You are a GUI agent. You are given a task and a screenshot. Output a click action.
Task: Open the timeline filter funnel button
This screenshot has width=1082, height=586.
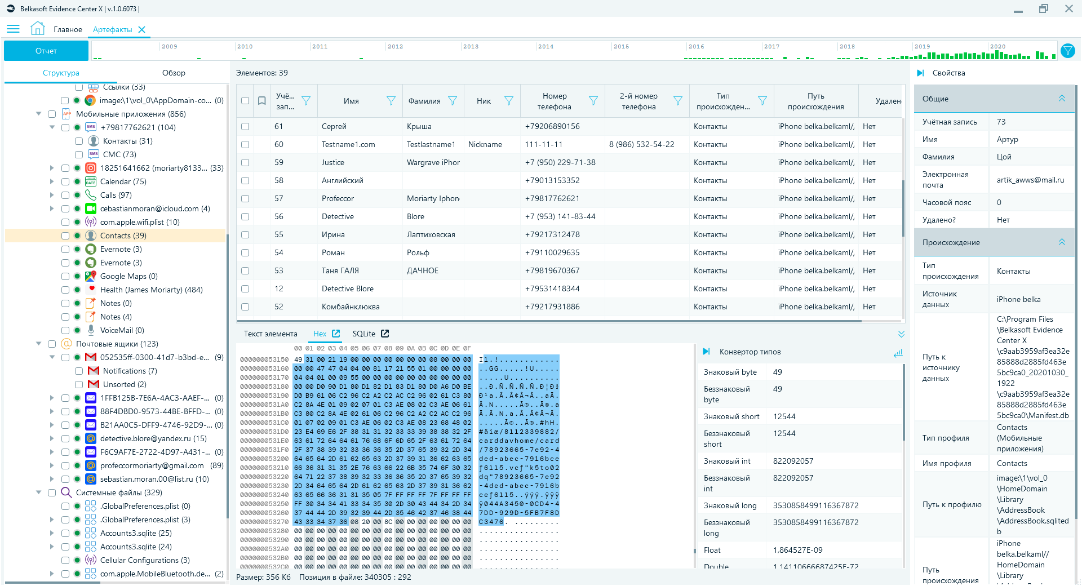click(x=1067, y=51)
